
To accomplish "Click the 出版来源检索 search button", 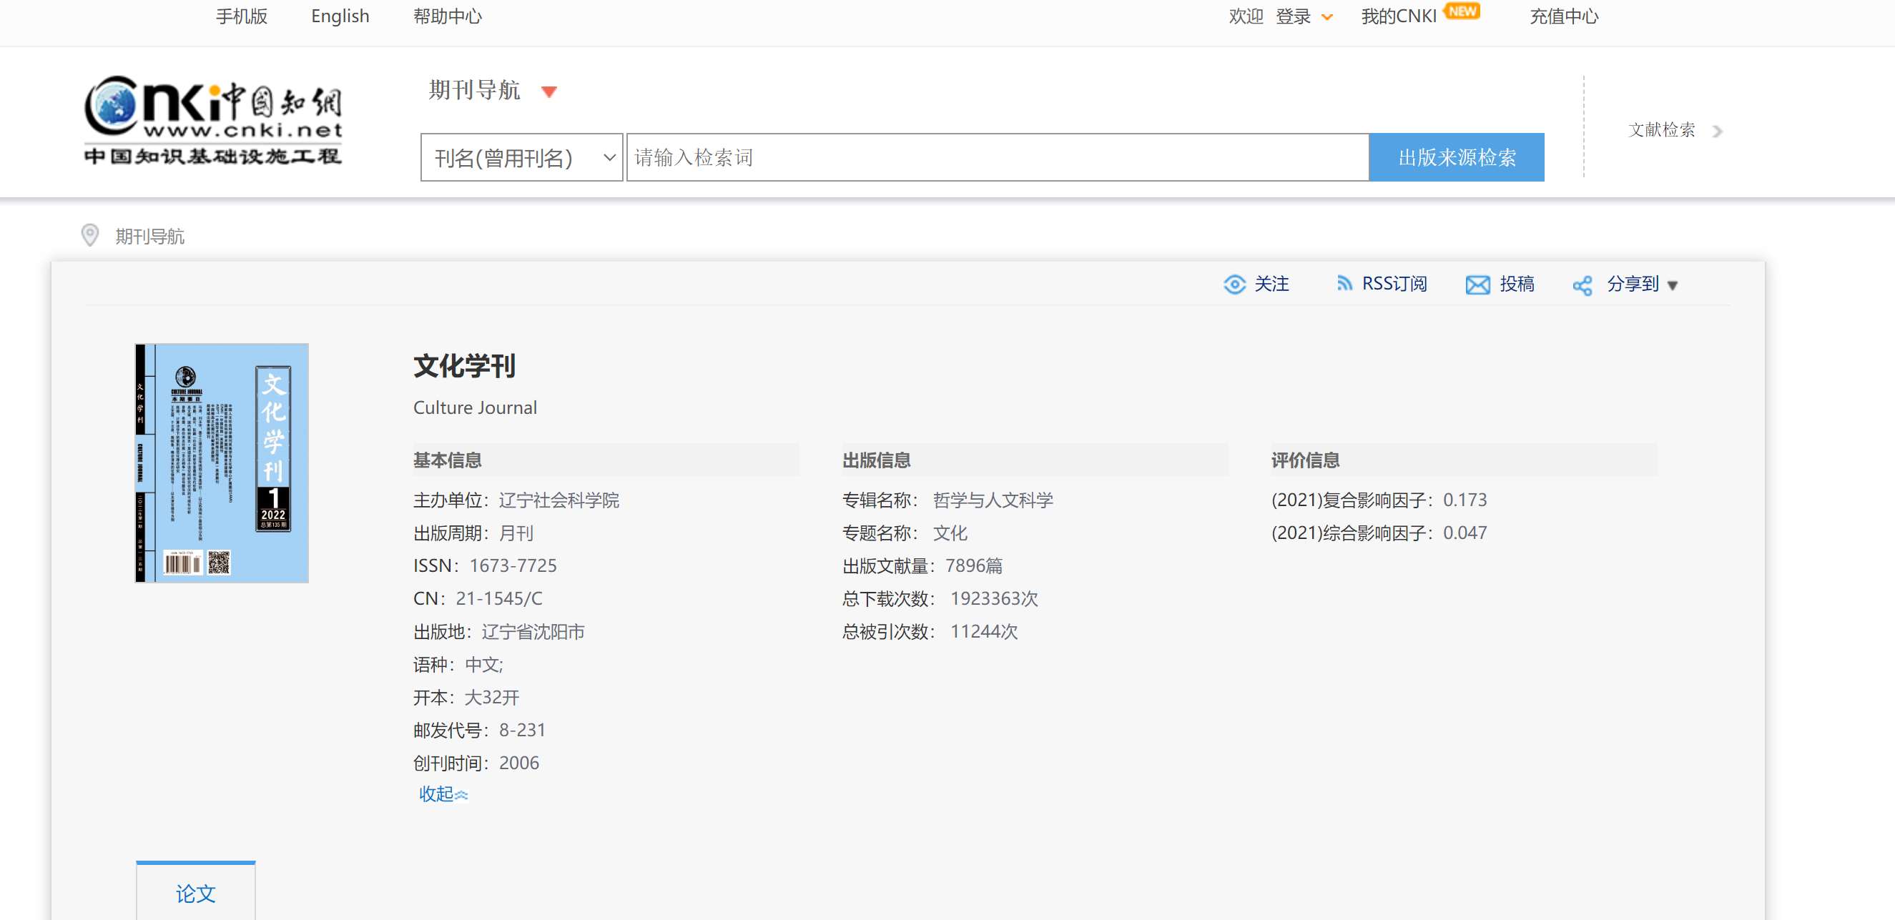I will tap(1456, 157).
